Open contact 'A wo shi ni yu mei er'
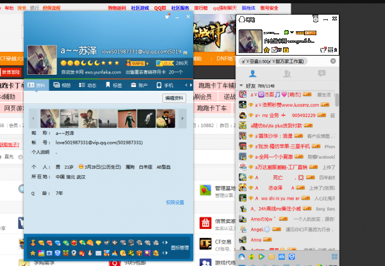The height and width of the screenshot is (266, 385). click(287, 198)
